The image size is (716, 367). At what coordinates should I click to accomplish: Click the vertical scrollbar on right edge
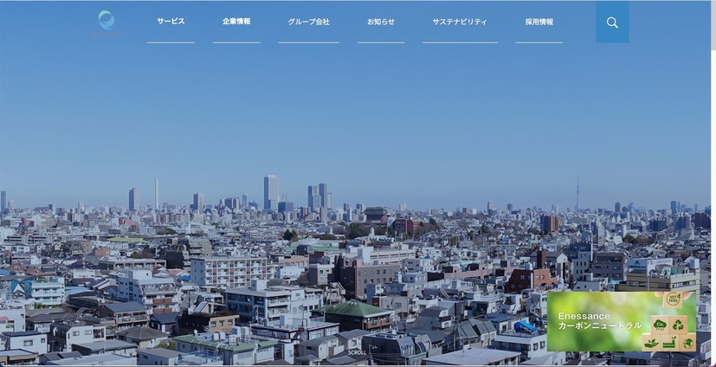[x=713, y=173]
